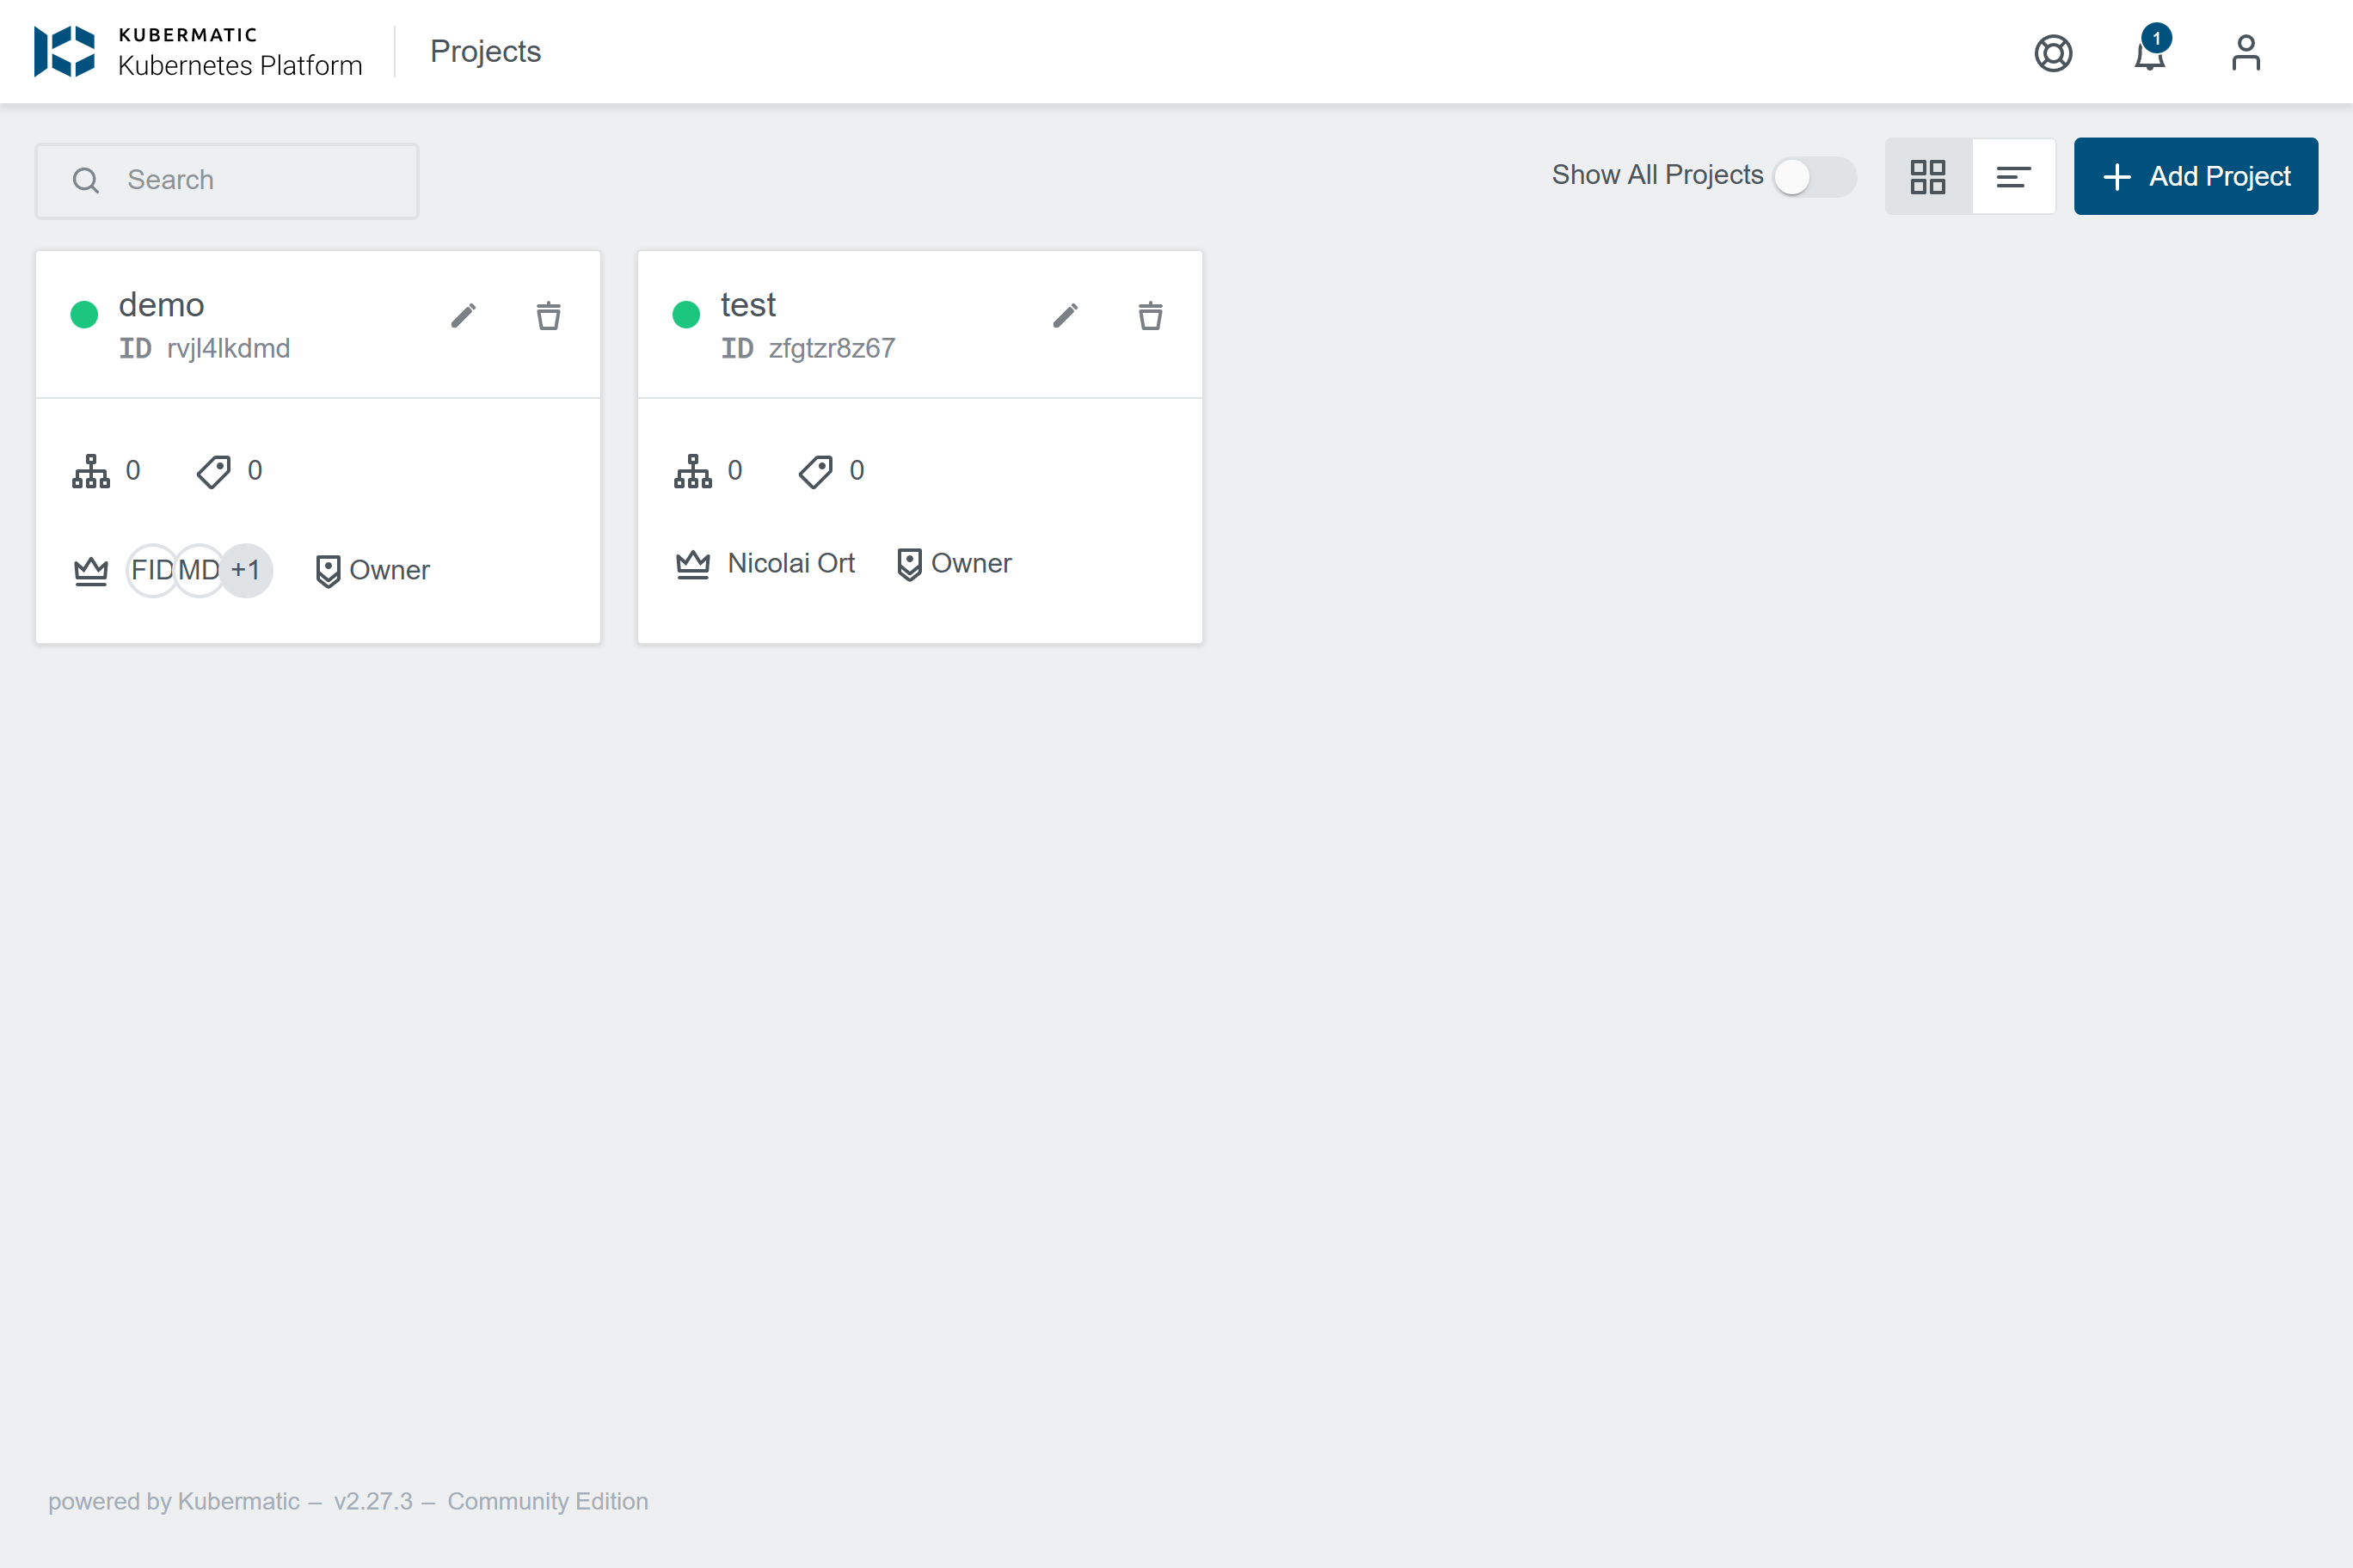Image resolution: width=2353 pixels, height=1568 pixels.
Task: Edit the demo project with pencil icon
Action: point(464,316)
